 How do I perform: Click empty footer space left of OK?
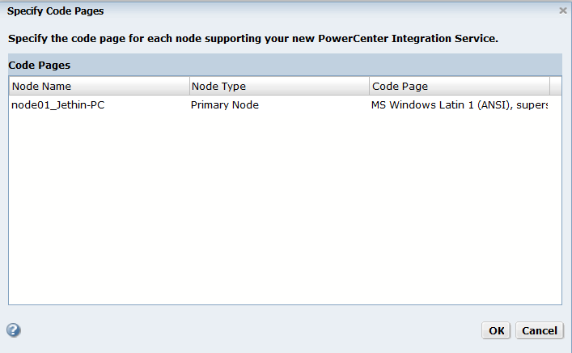click(243, 330)
